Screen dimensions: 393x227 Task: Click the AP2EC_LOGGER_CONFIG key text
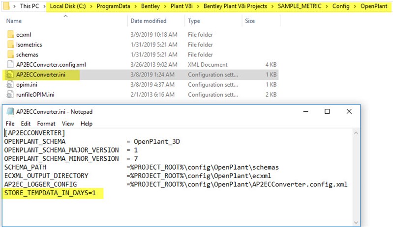pyautogui.click(x=40, y=184)
